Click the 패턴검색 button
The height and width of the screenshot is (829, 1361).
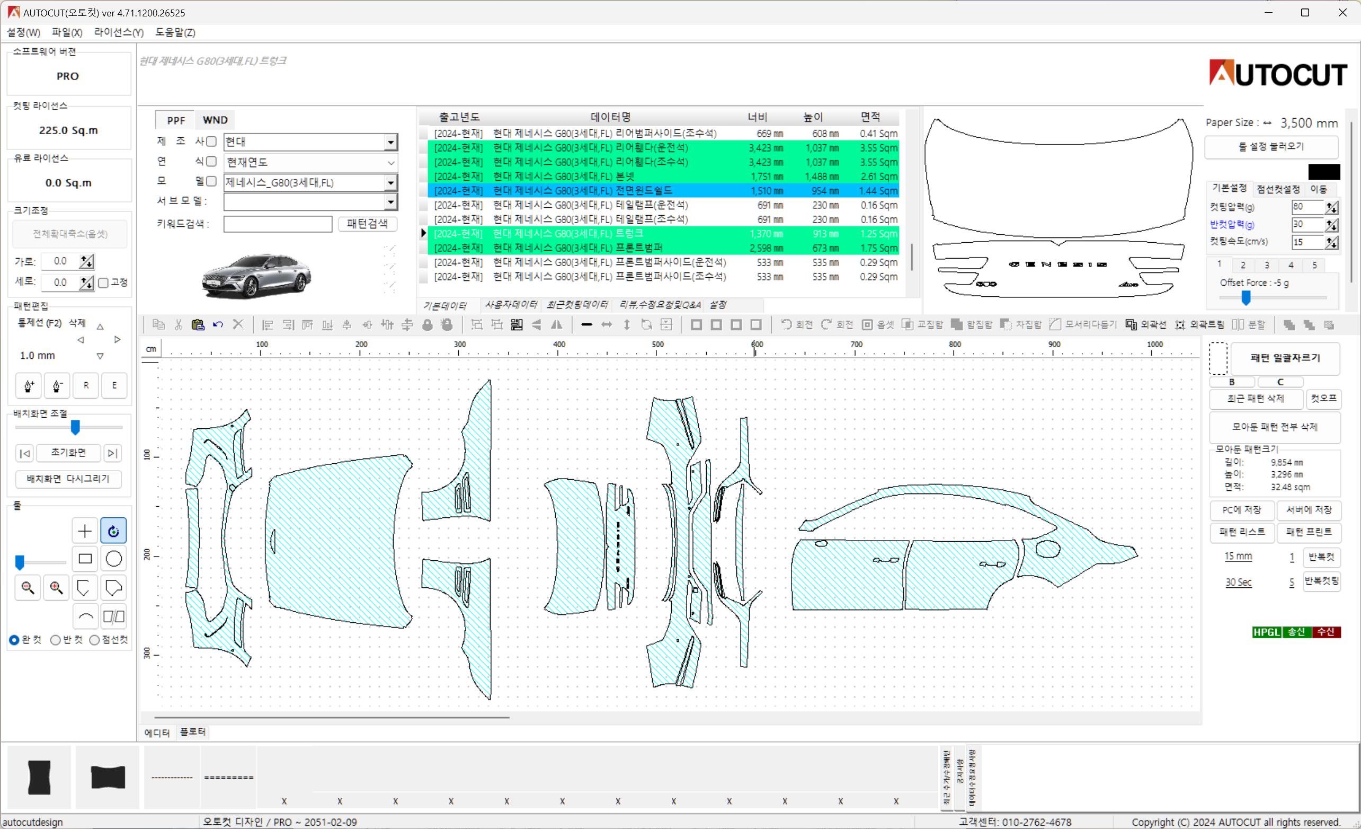coord(367,224)
